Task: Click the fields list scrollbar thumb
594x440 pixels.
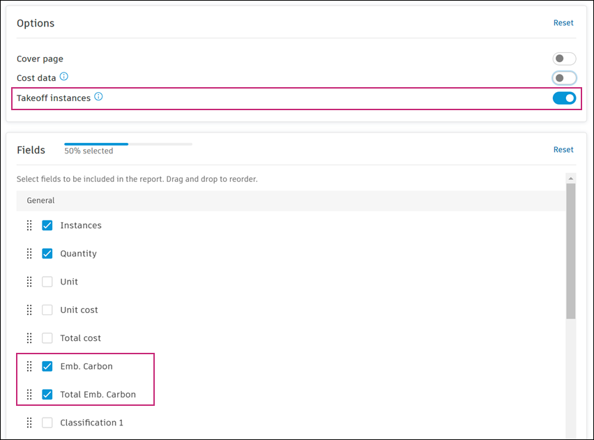Action: coord(571,251)
